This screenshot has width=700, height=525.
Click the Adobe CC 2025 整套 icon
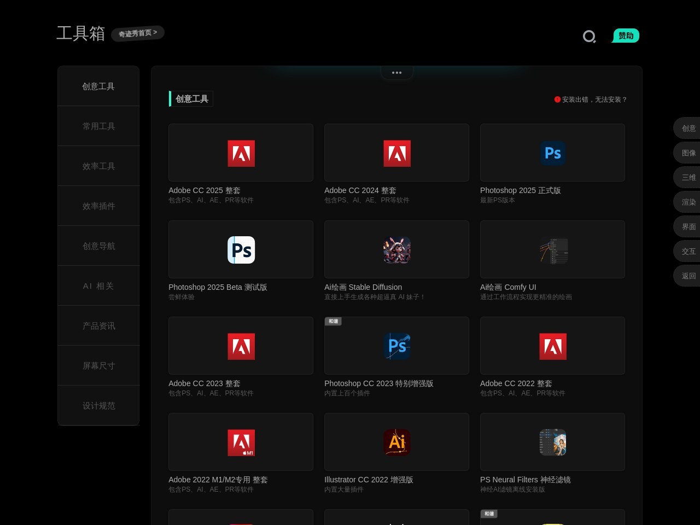(x=241, y=154)
